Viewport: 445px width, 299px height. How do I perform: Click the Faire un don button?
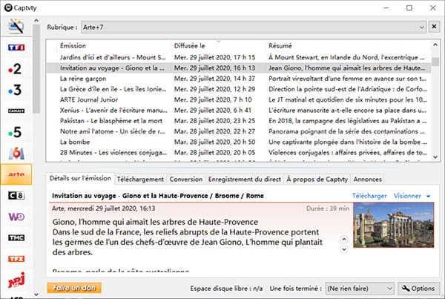[74, 288]
